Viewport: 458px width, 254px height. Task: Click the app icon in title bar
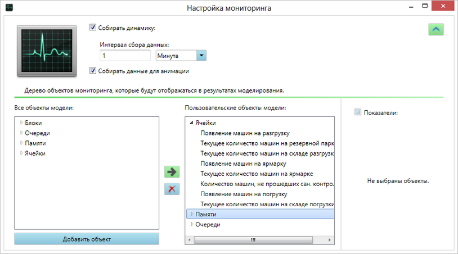point(9,7)
